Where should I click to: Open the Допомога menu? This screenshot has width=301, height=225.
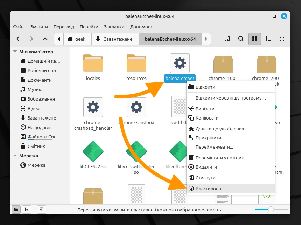(141, 27)
